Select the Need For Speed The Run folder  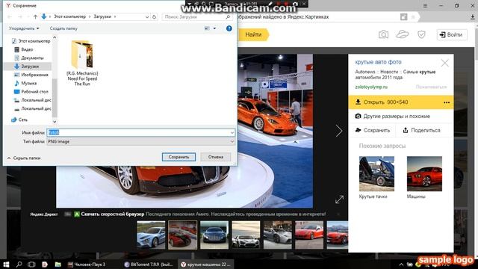pos(82,63)
